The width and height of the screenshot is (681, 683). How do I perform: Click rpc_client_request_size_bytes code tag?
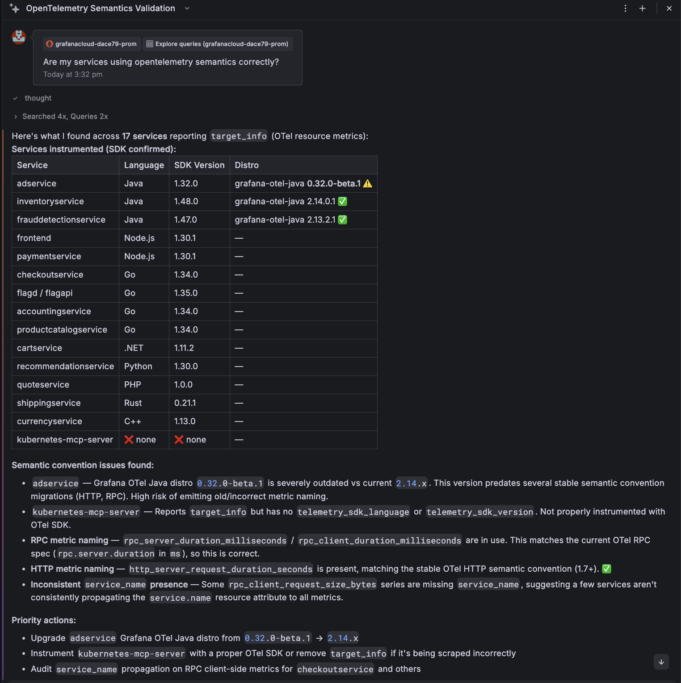tap(303, 584)
